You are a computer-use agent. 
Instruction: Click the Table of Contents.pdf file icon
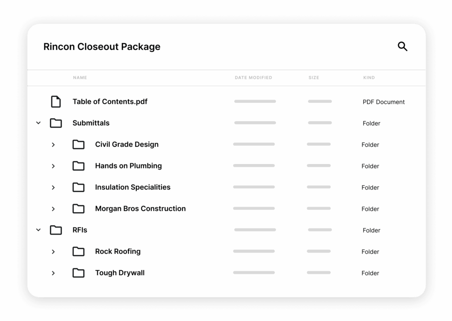pyautogui.click(x=56, y=102)
